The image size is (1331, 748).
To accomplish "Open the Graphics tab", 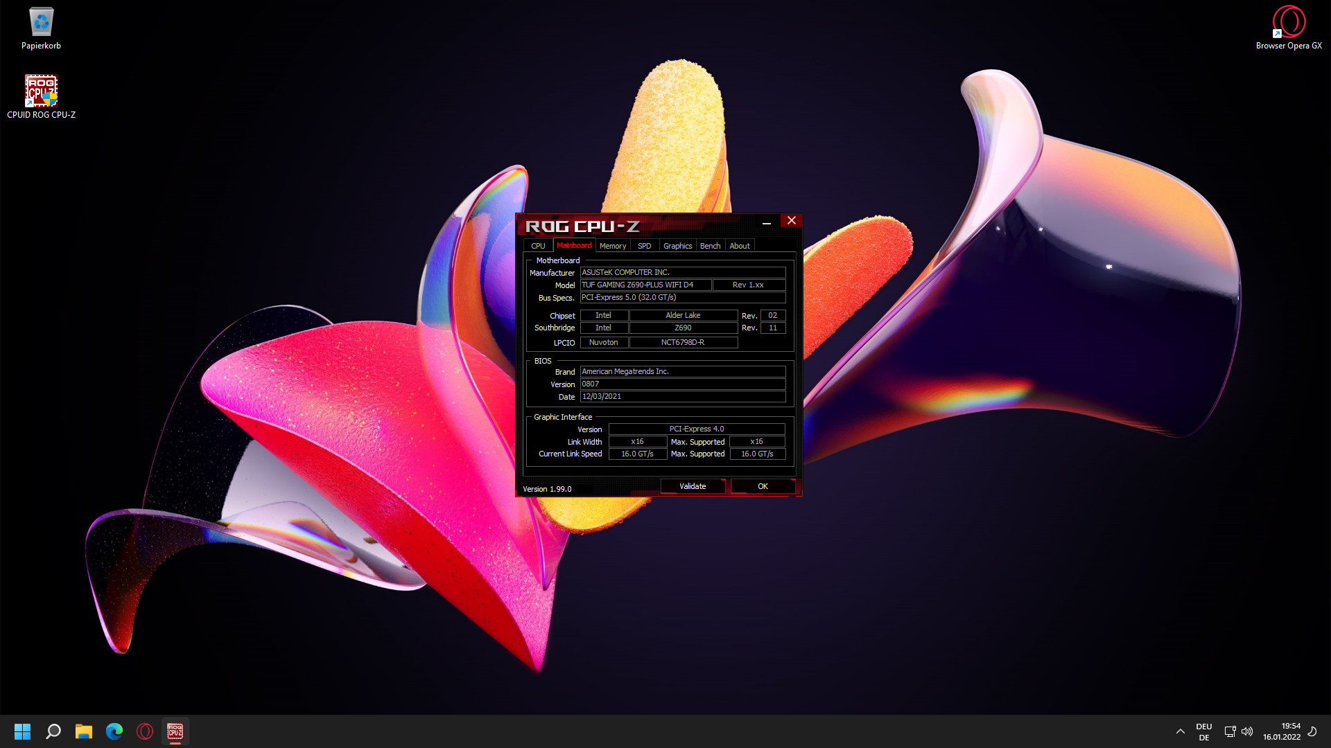I will 677,246.
